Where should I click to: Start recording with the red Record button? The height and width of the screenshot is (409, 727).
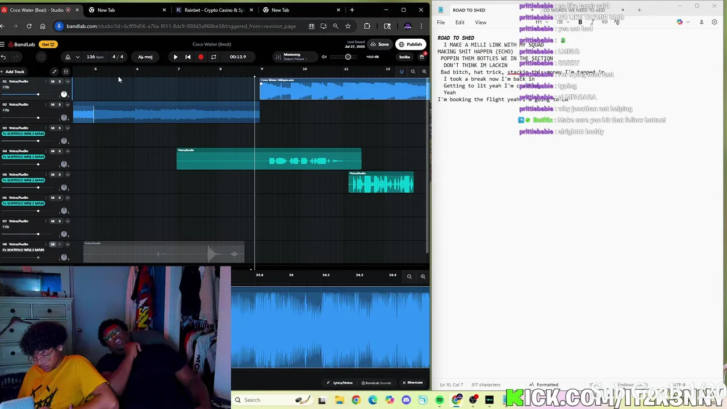pyautogui.click(x=200, y=57)
